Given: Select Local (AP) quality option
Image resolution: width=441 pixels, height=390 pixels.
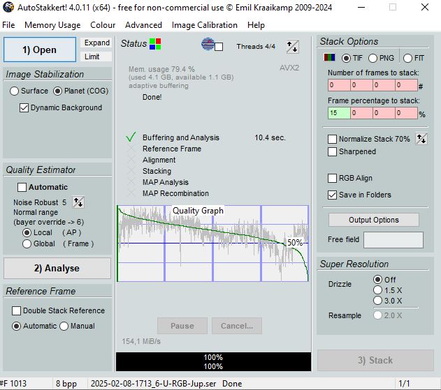Looking at the screenshot, I should pos(52,233).
